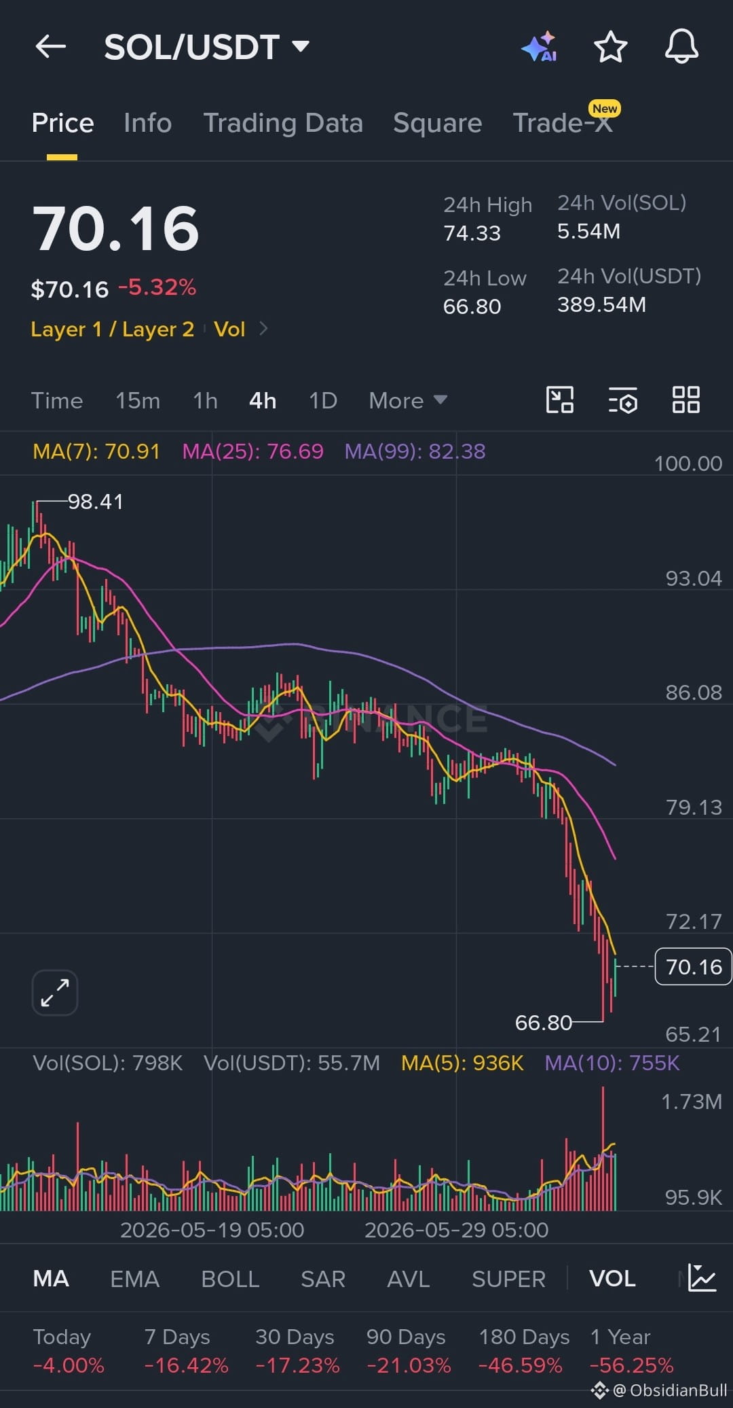733x1408 pixels.
Task: Tap the MA(99): 82.38 legend
Action: coord(415,451)
